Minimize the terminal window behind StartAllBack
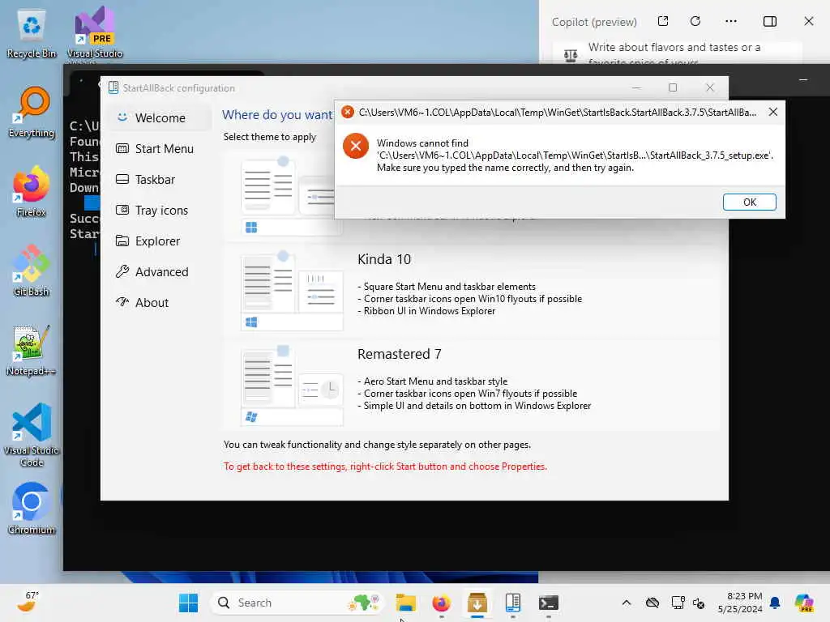Image resolution: width=830 pixels, height=622 pixels. coord(803,80)
